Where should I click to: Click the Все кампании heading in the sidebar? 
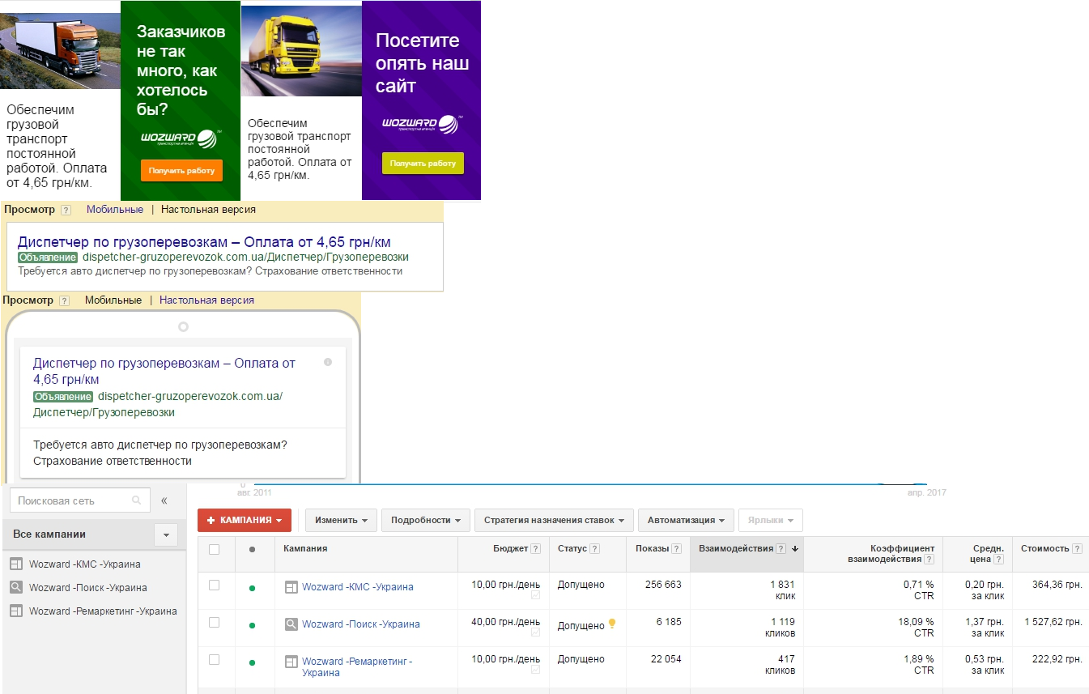[49, 534]
